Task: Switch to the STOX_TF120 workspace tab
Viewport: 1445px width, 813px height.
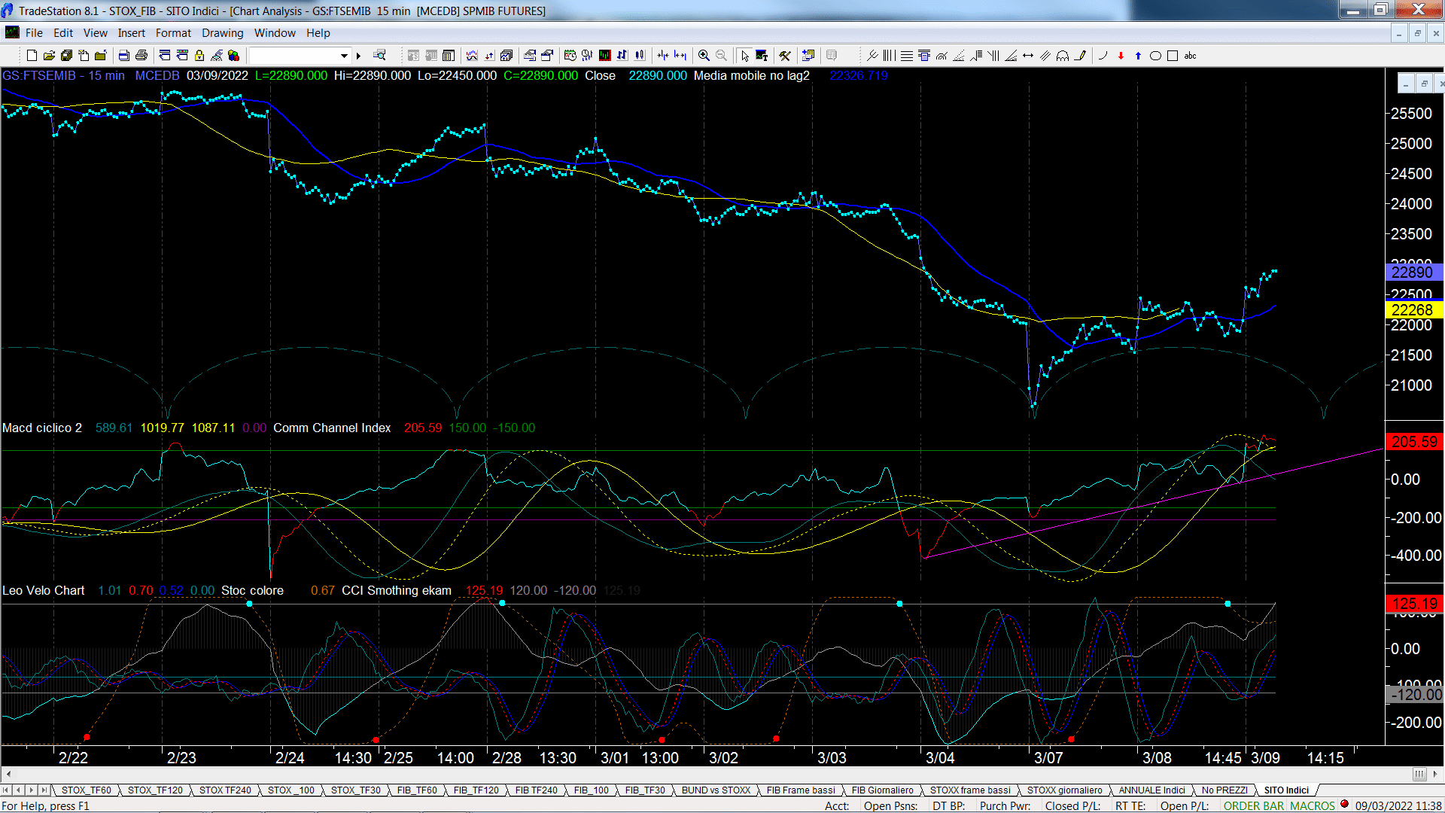Action: pos(155,790)
